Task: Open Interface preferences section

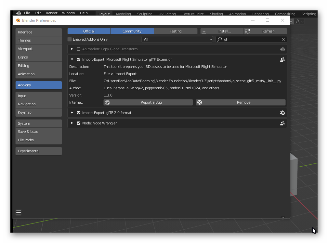Action: [39, 32]
